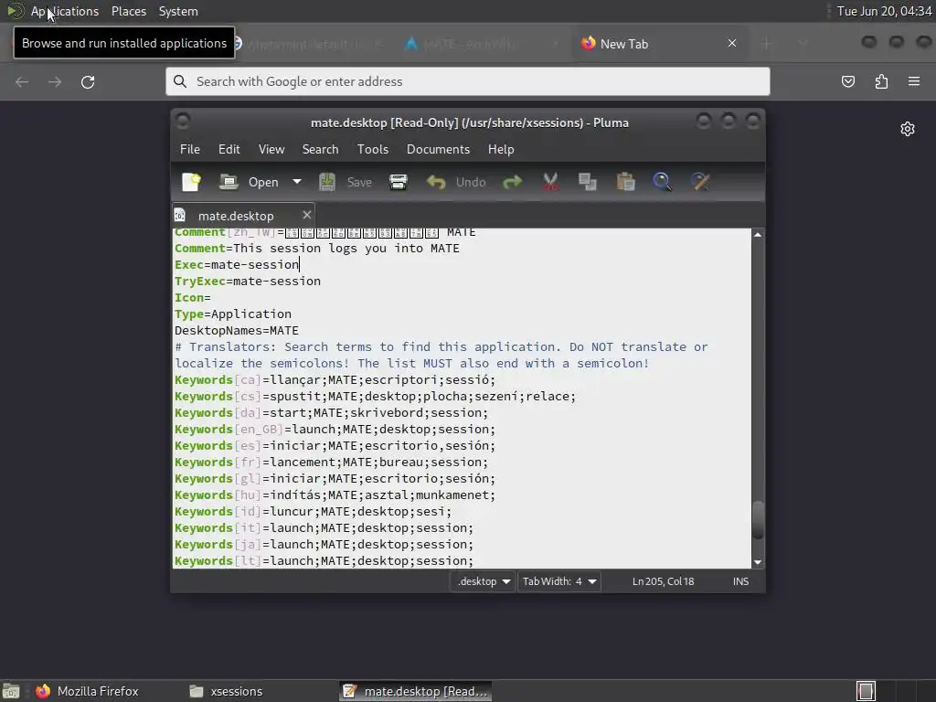
Task: Expand the Open recent files arrow
Action: click(297, 182)
